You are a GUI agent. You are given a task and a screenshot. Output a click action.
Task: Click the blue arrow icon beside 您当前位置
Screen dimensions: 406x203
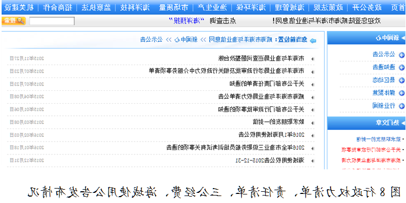click(313, 41)
